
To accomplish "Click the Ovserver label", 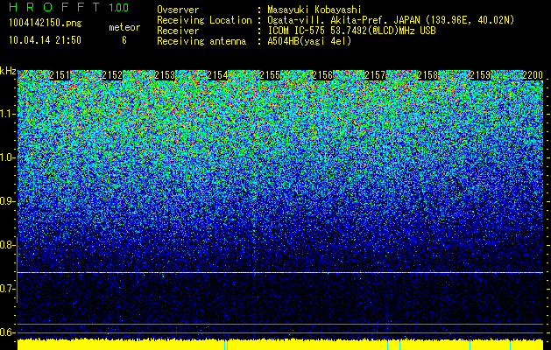I will (x=178, y=10).
